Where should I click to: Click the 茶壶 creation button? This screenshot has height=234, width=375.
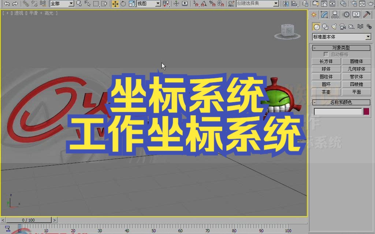[325, 92]
